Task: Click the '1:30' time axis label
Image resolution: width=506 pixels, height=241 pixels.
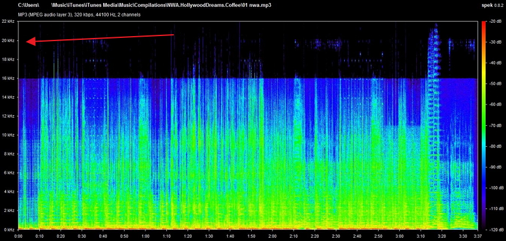Action: click(209, 235)
